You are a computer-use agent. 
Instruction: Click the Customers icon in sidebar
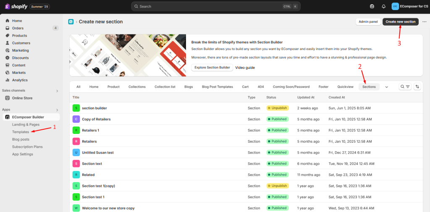point(8,43)
